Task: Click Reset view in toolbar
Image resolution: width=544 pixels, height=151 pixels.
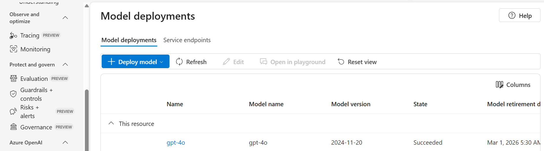Action: pos(357,62)
